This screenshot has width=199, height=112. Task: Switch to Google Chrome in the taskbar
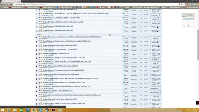coord(34,110)
